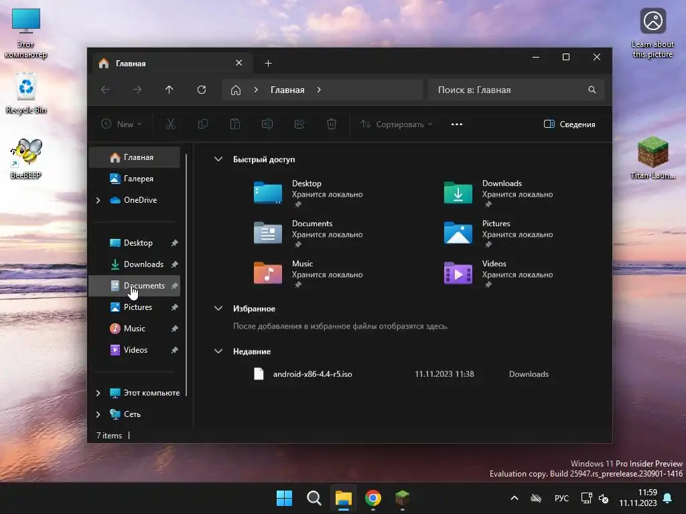The image size is (686, 514).
Task: Close the Главная tab
Action: click(x=239, y=63)
